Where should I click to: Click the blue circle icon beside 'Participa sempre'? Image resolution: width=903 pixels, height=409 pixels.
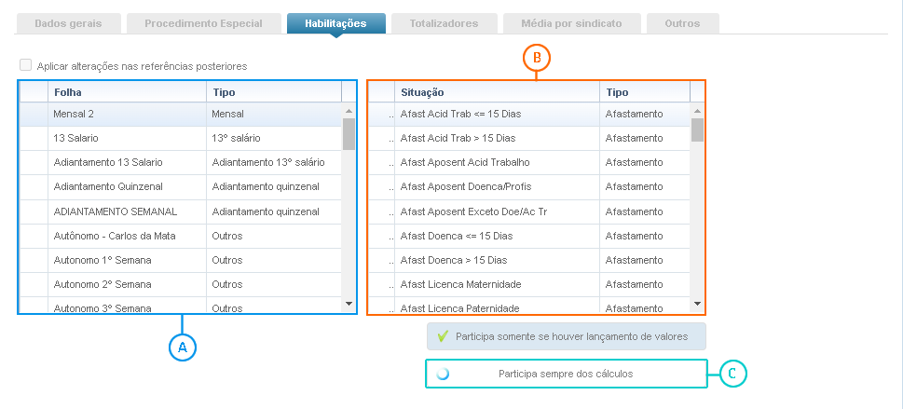[x=443, y=374]
